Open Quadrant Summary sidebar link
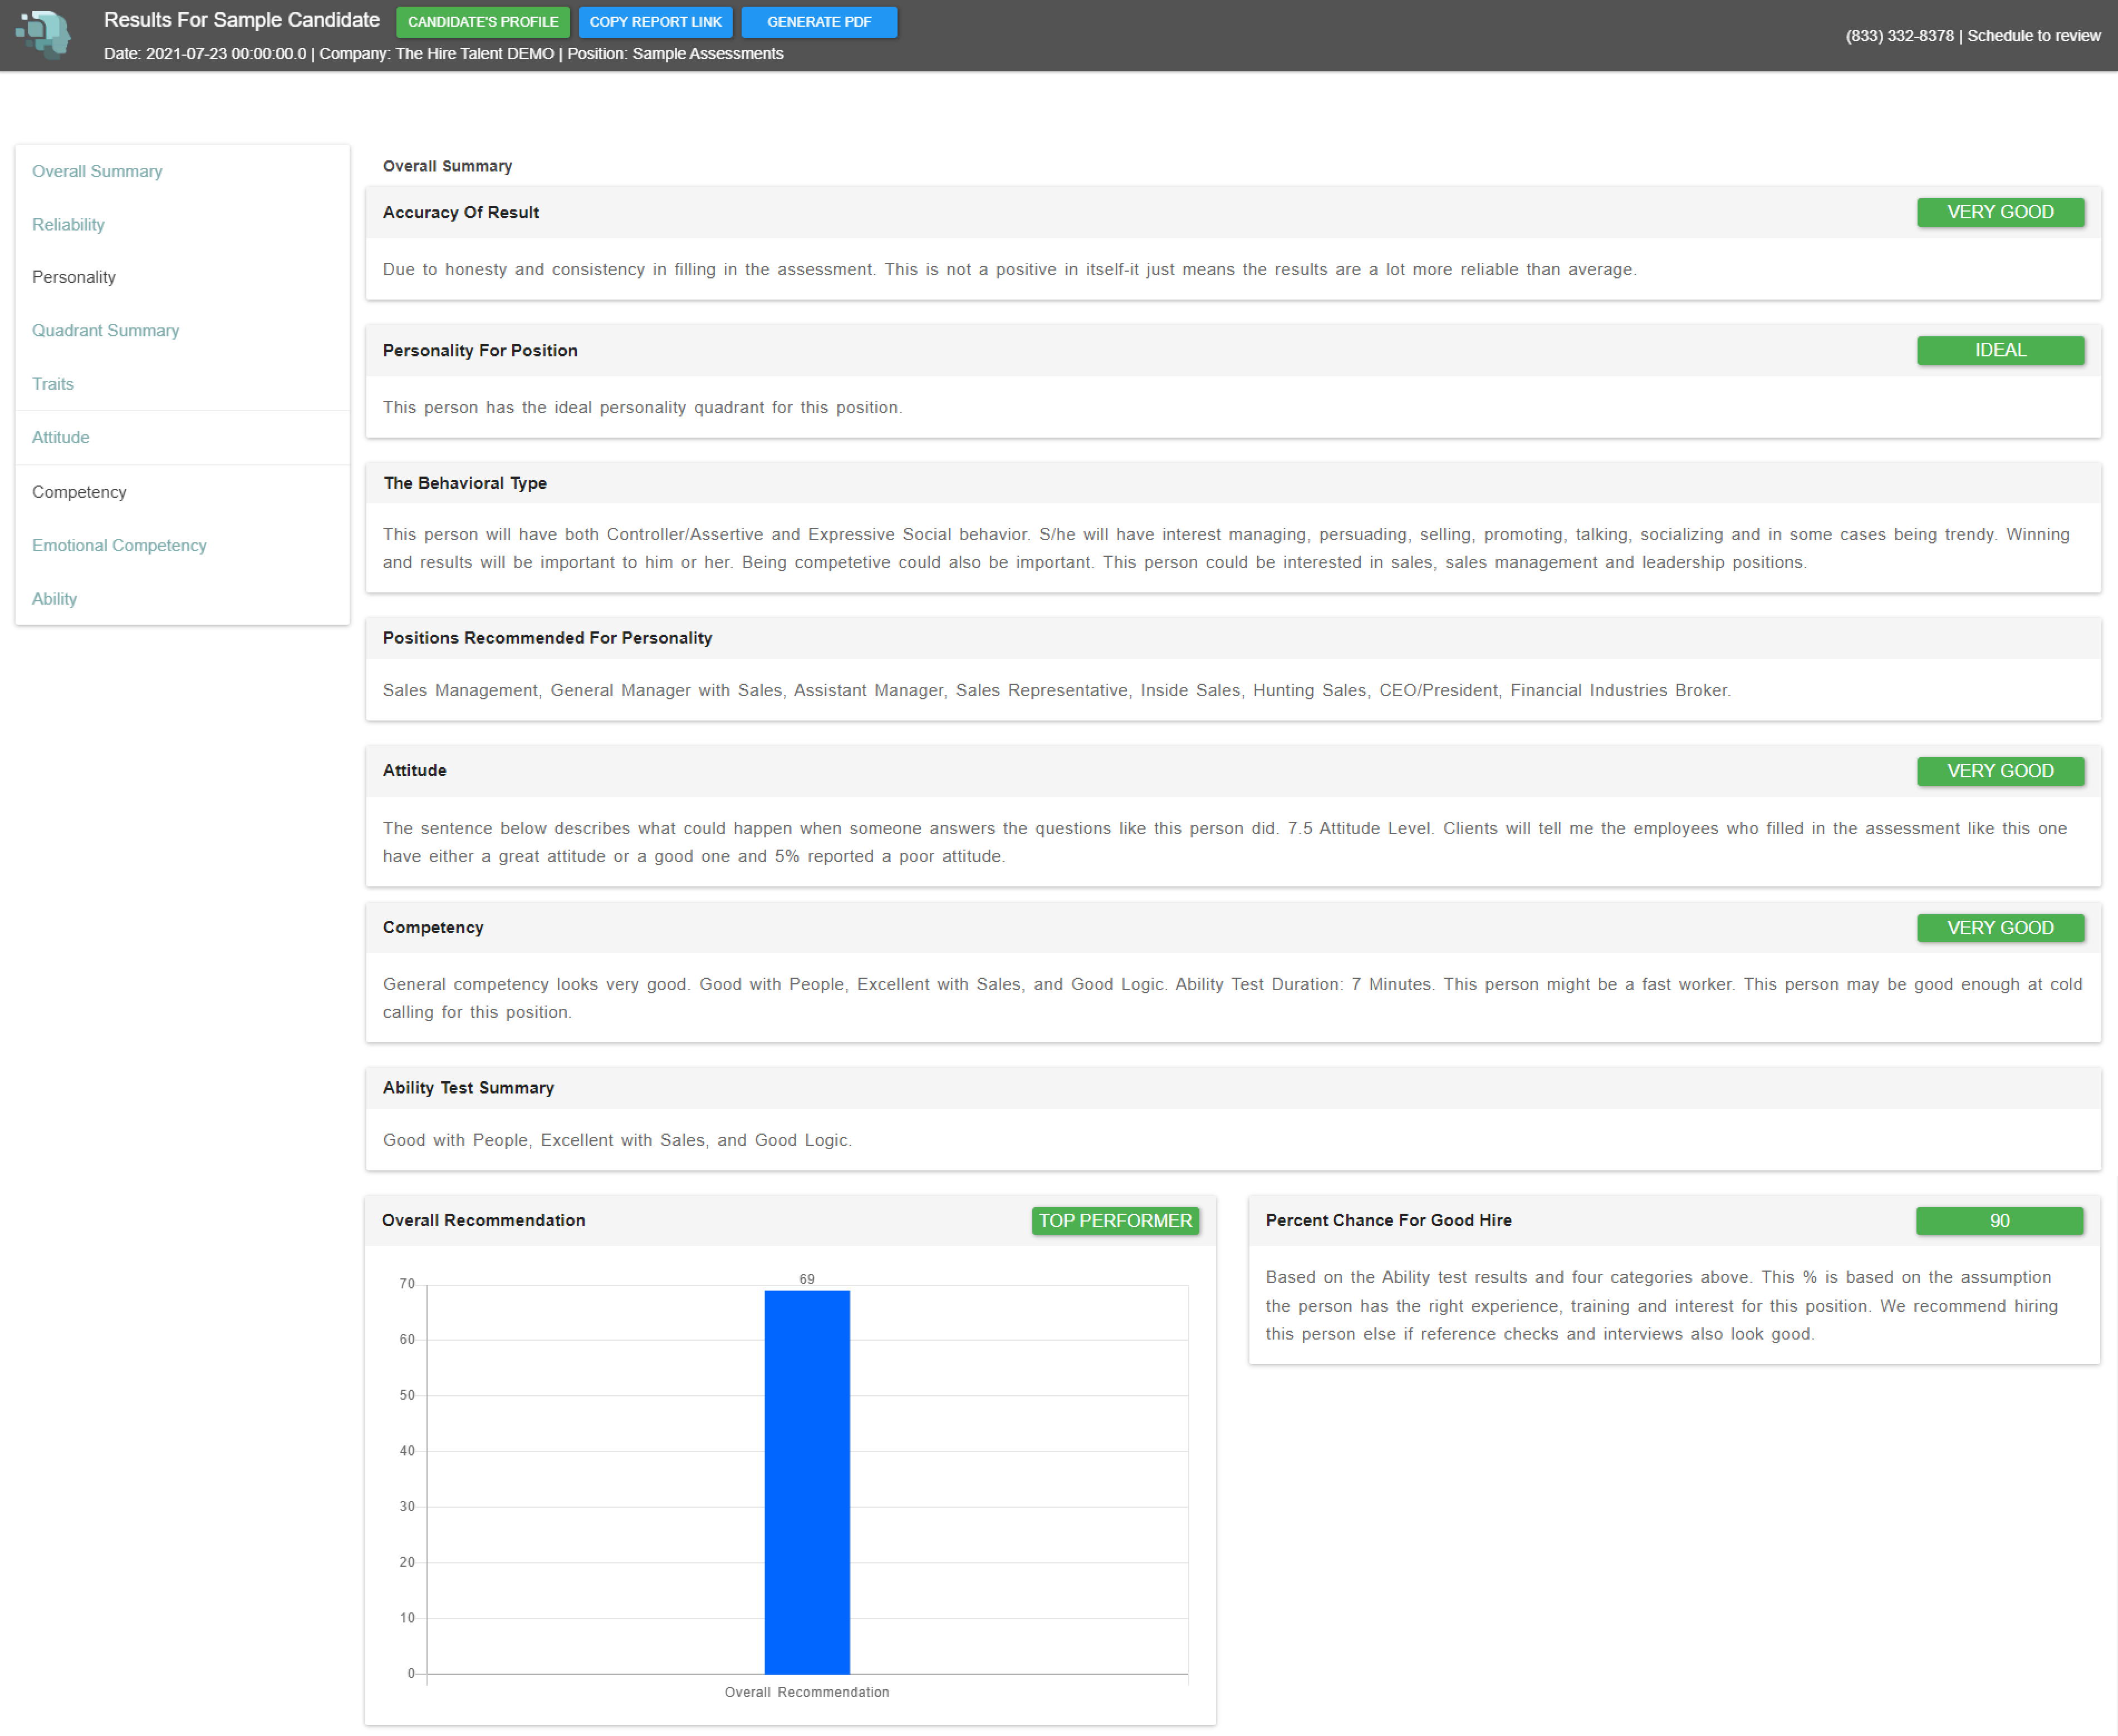Viewport: 2118px width, 1736px height. pos(105,331)
